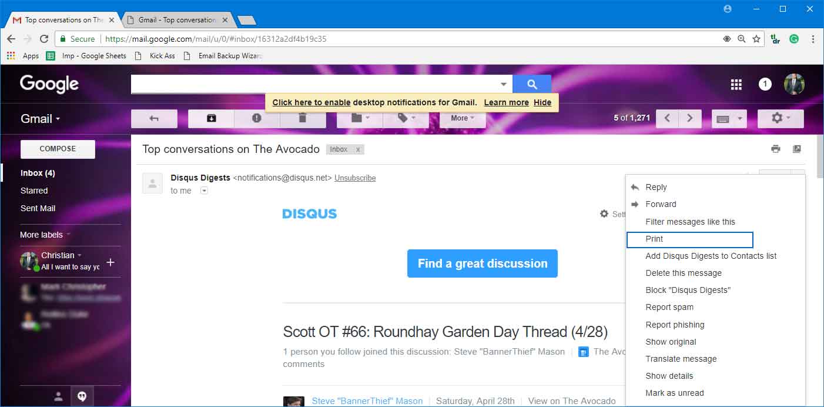
Task: Click the Back to Inbox arrow button
Action: [x=154, y=118]
